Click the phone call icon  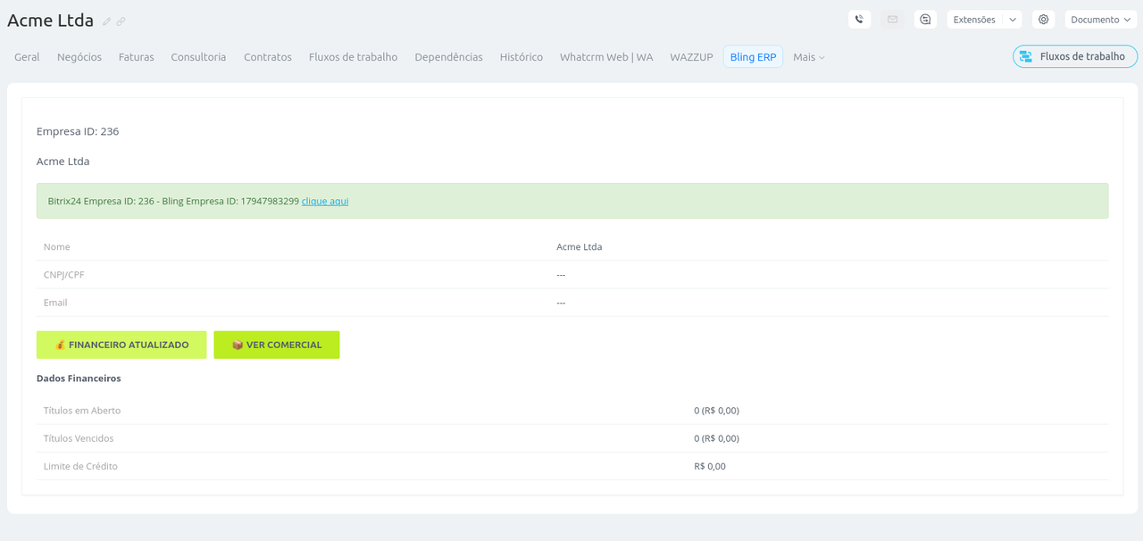(859, 20)
